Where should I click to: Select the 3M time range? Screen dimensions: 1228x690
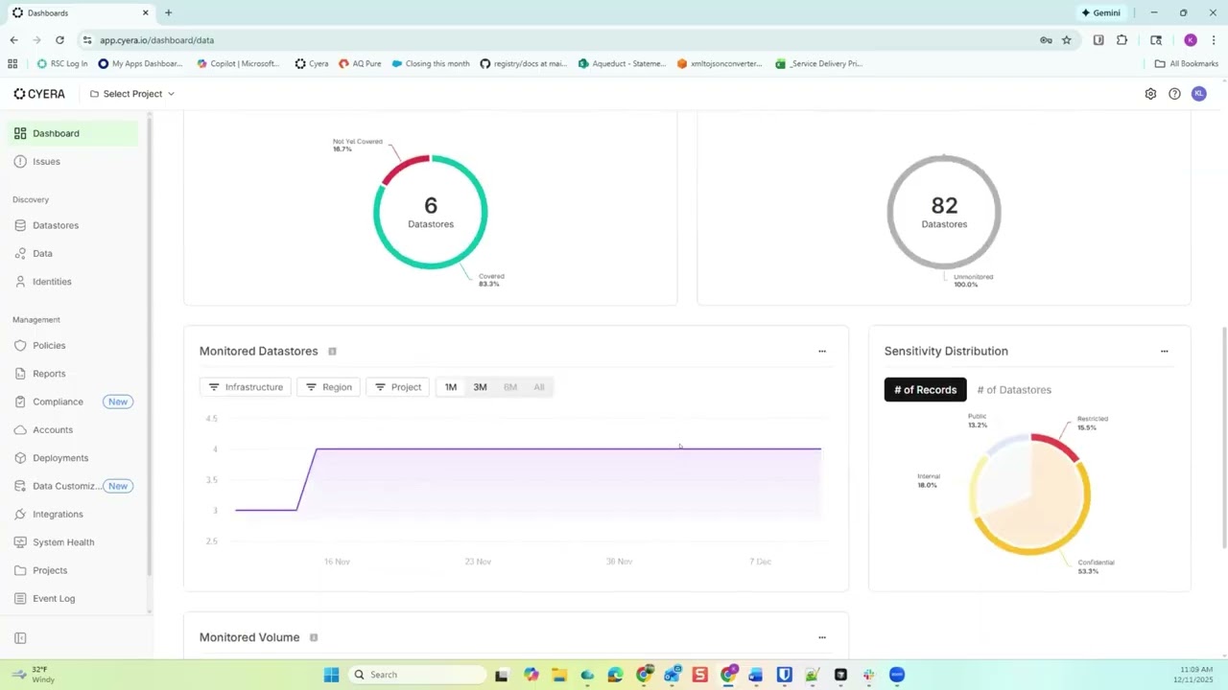(481, 387)
